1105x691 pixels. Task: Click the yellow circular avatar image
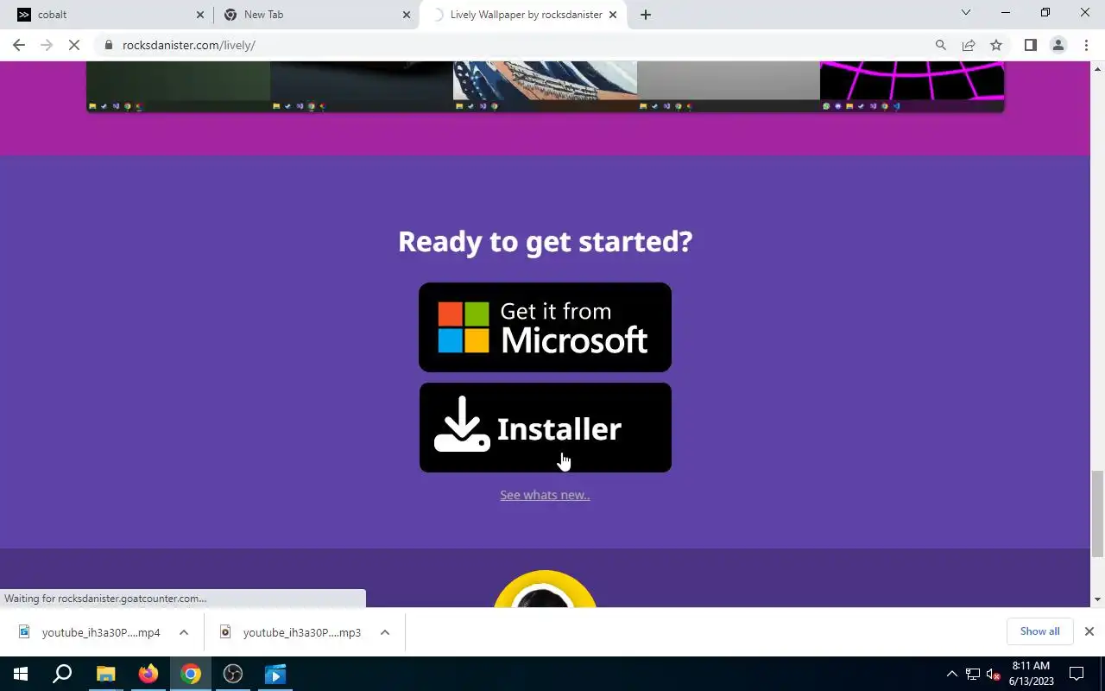(545, 589)
